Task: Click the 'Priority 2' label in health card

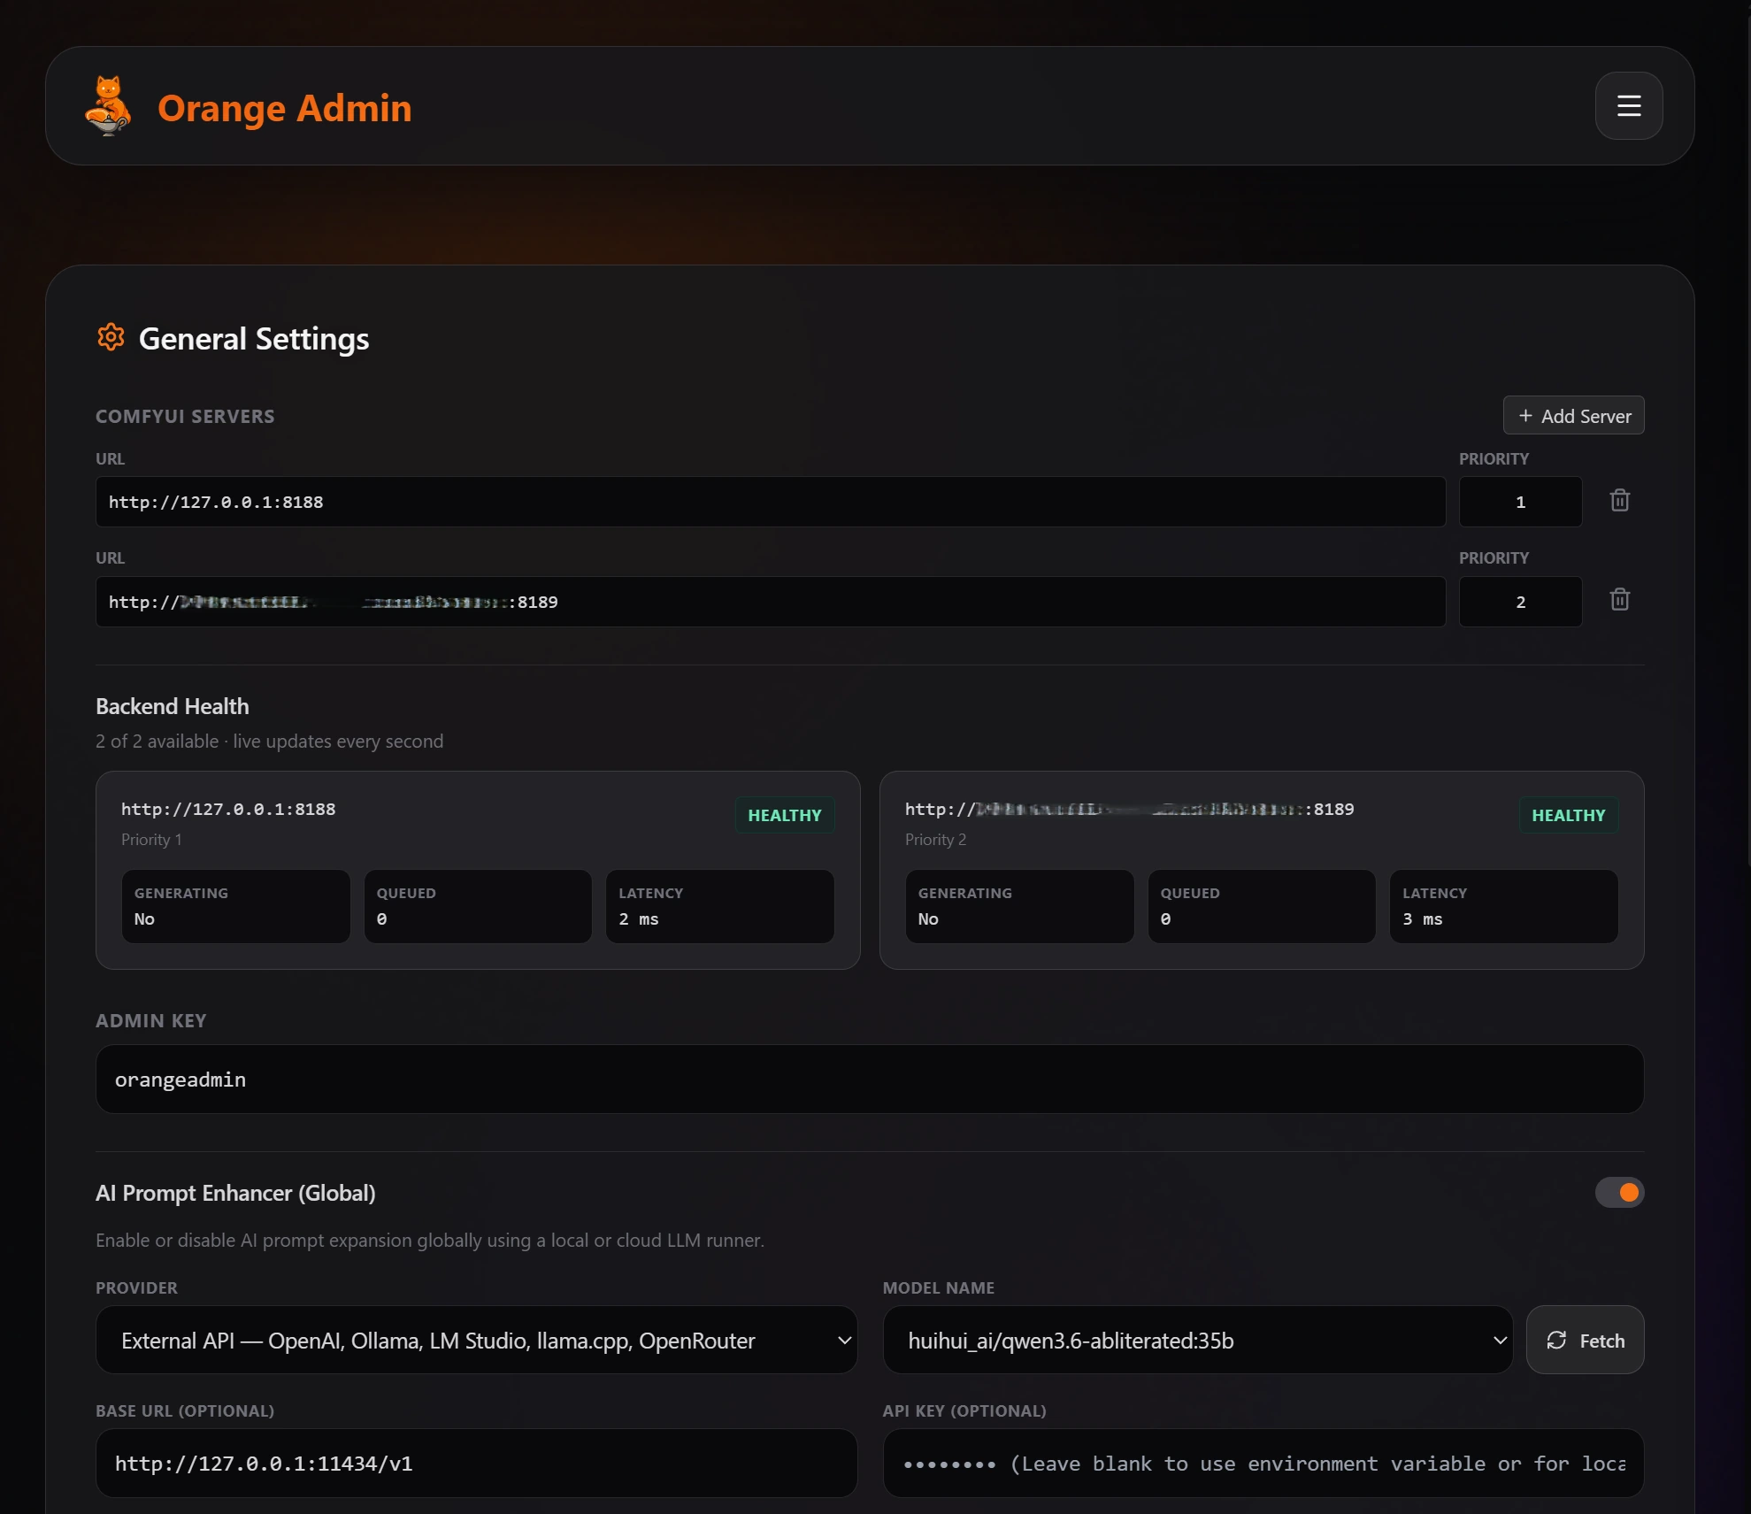Action: tap(935, 840)
